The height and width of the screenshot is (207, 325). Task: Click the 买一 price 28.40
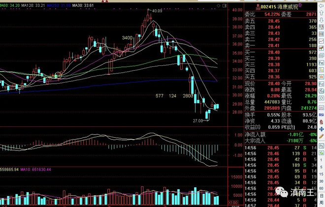274,53
